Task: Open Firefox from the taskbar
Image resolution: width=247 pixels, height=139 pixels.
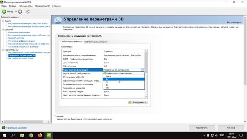Action: [x=40, y=136]
